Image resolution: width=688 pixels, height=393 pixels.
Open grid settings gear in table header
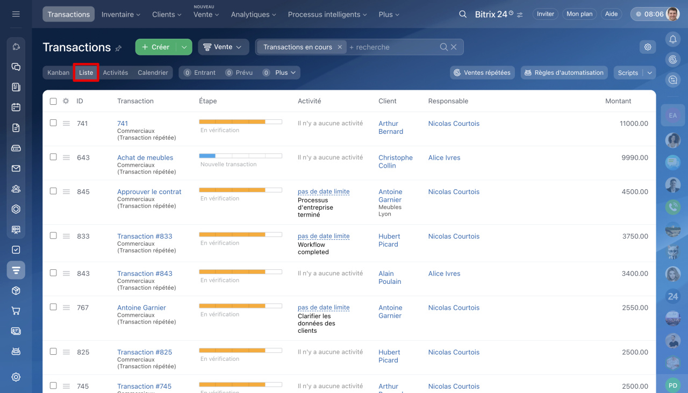pyautogui.click(x=66, y=101)
